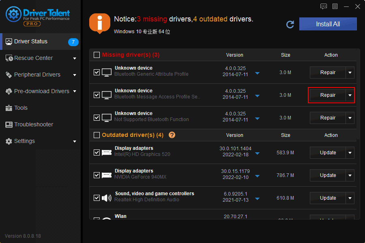Click the refresh scan icon
Viewport: 365px width, 243px height.
(x=290, y=24)
